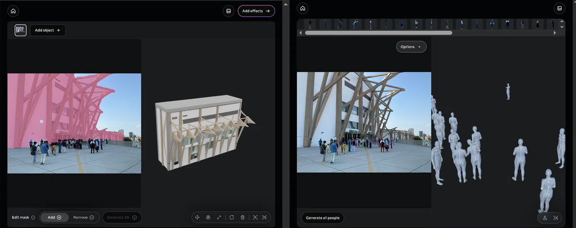Click Add effects button

coord(256,11)
